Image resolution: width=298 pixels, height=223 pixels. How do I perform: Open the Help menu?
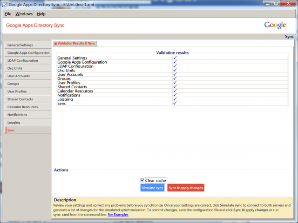point(41,14)
